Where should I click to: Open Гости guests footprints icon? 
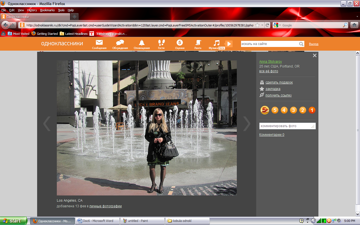[161, 43]
